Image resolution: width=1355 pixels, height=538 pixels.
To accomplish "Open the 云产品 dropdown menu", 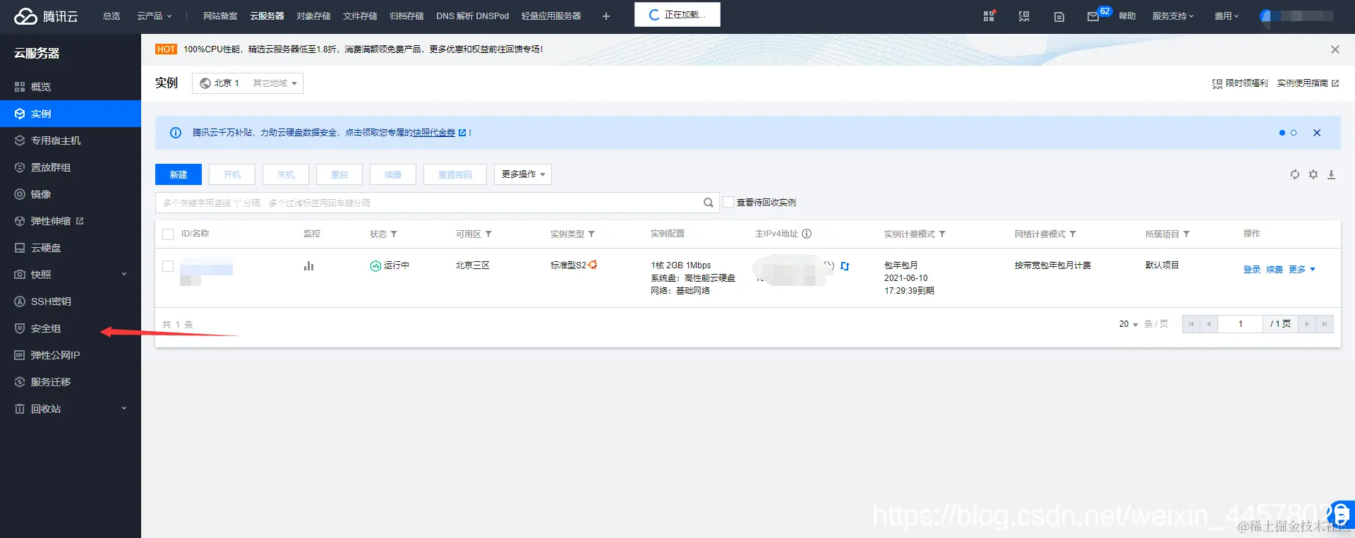I will tap(154, 16).
